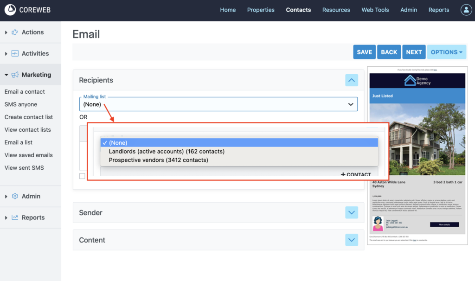
Task: Click the Admin gear icon in sidebar
Action: point(15,197)
